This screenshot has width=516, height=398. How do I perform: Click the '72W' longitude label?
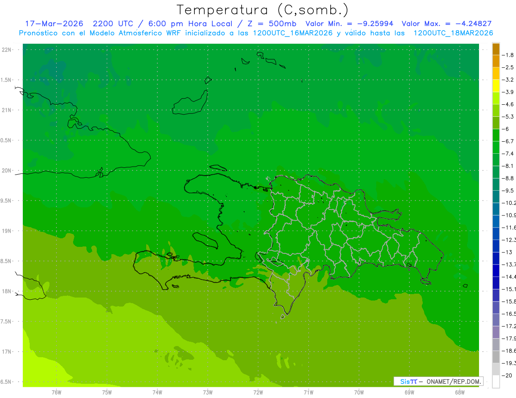258,392
